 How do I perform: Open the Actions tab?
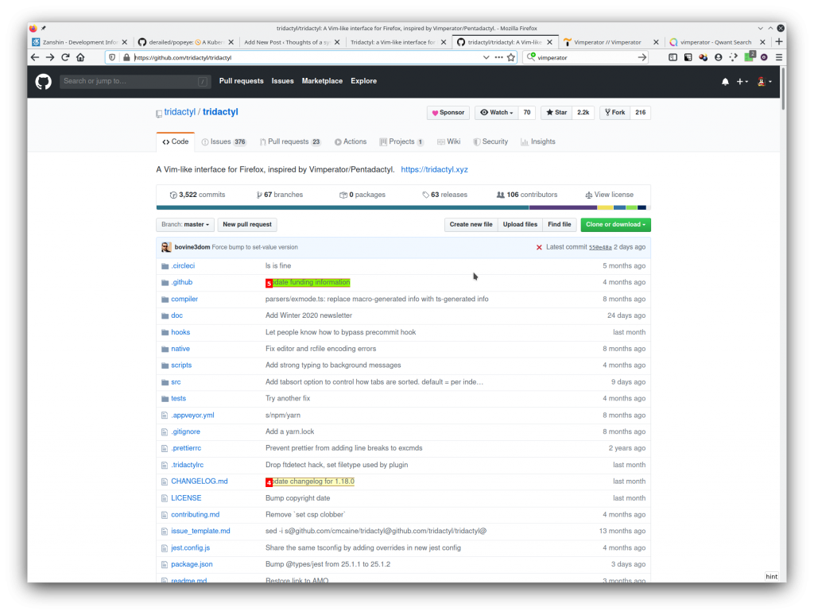tap(351, 141)
